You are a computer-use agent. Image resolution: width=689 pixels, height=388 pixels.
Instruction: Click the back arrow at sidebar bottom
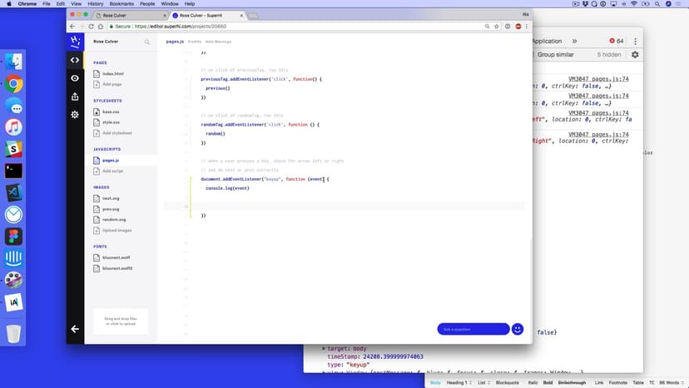75,329
